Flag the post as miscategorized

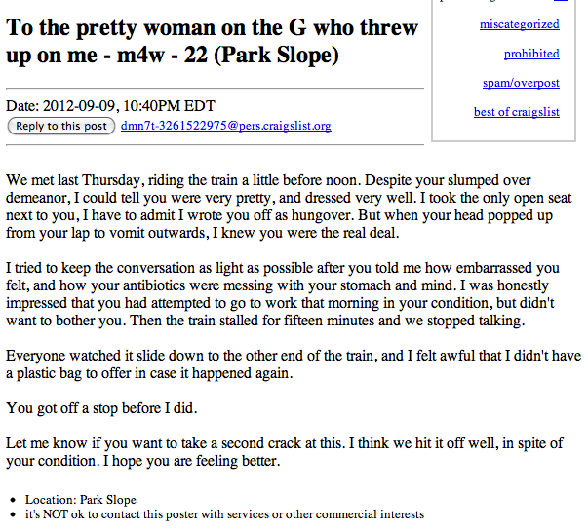pyautogui.click(x=520, y=24)
